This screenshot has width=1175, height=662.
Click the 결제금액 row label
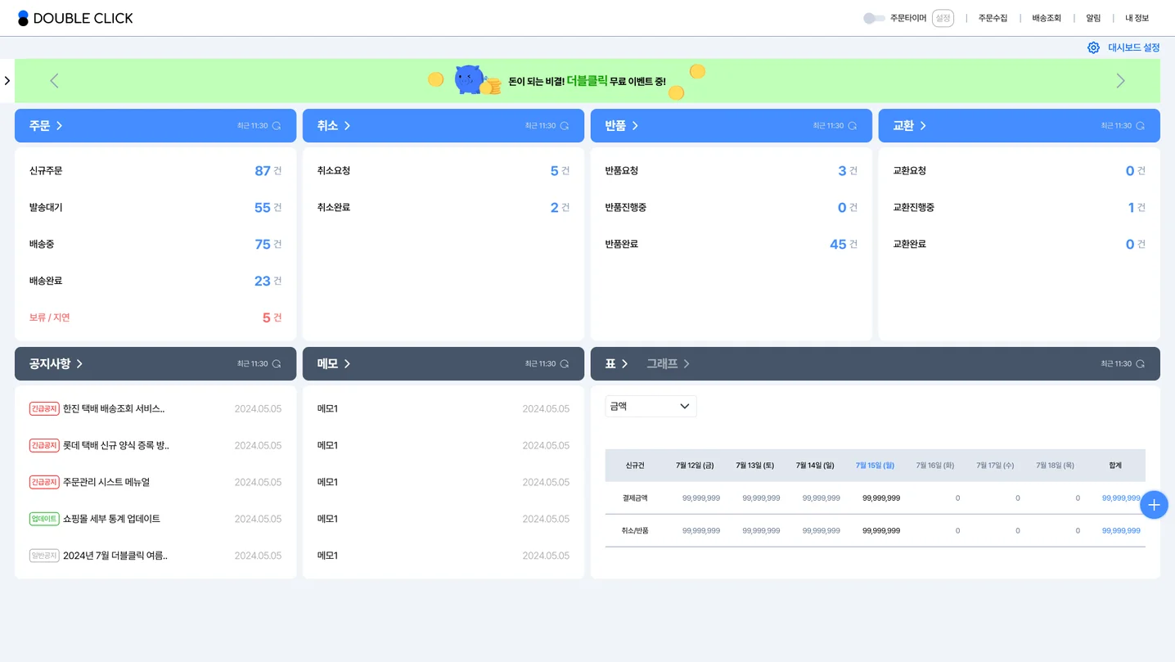click(635, 498)
